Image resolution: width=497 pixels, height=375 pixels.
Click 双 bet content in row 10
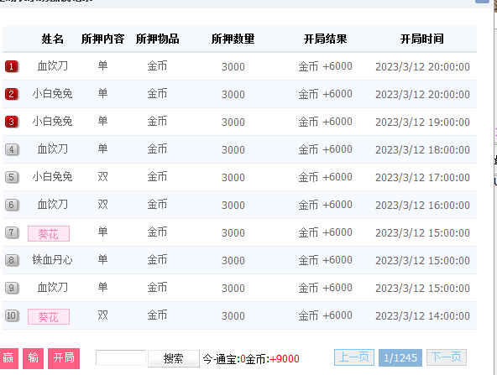pyautogui.click(x=102, y=315)
